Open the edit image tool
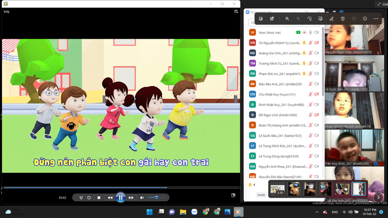Screen dimensions: 388x218 point(320,19)
